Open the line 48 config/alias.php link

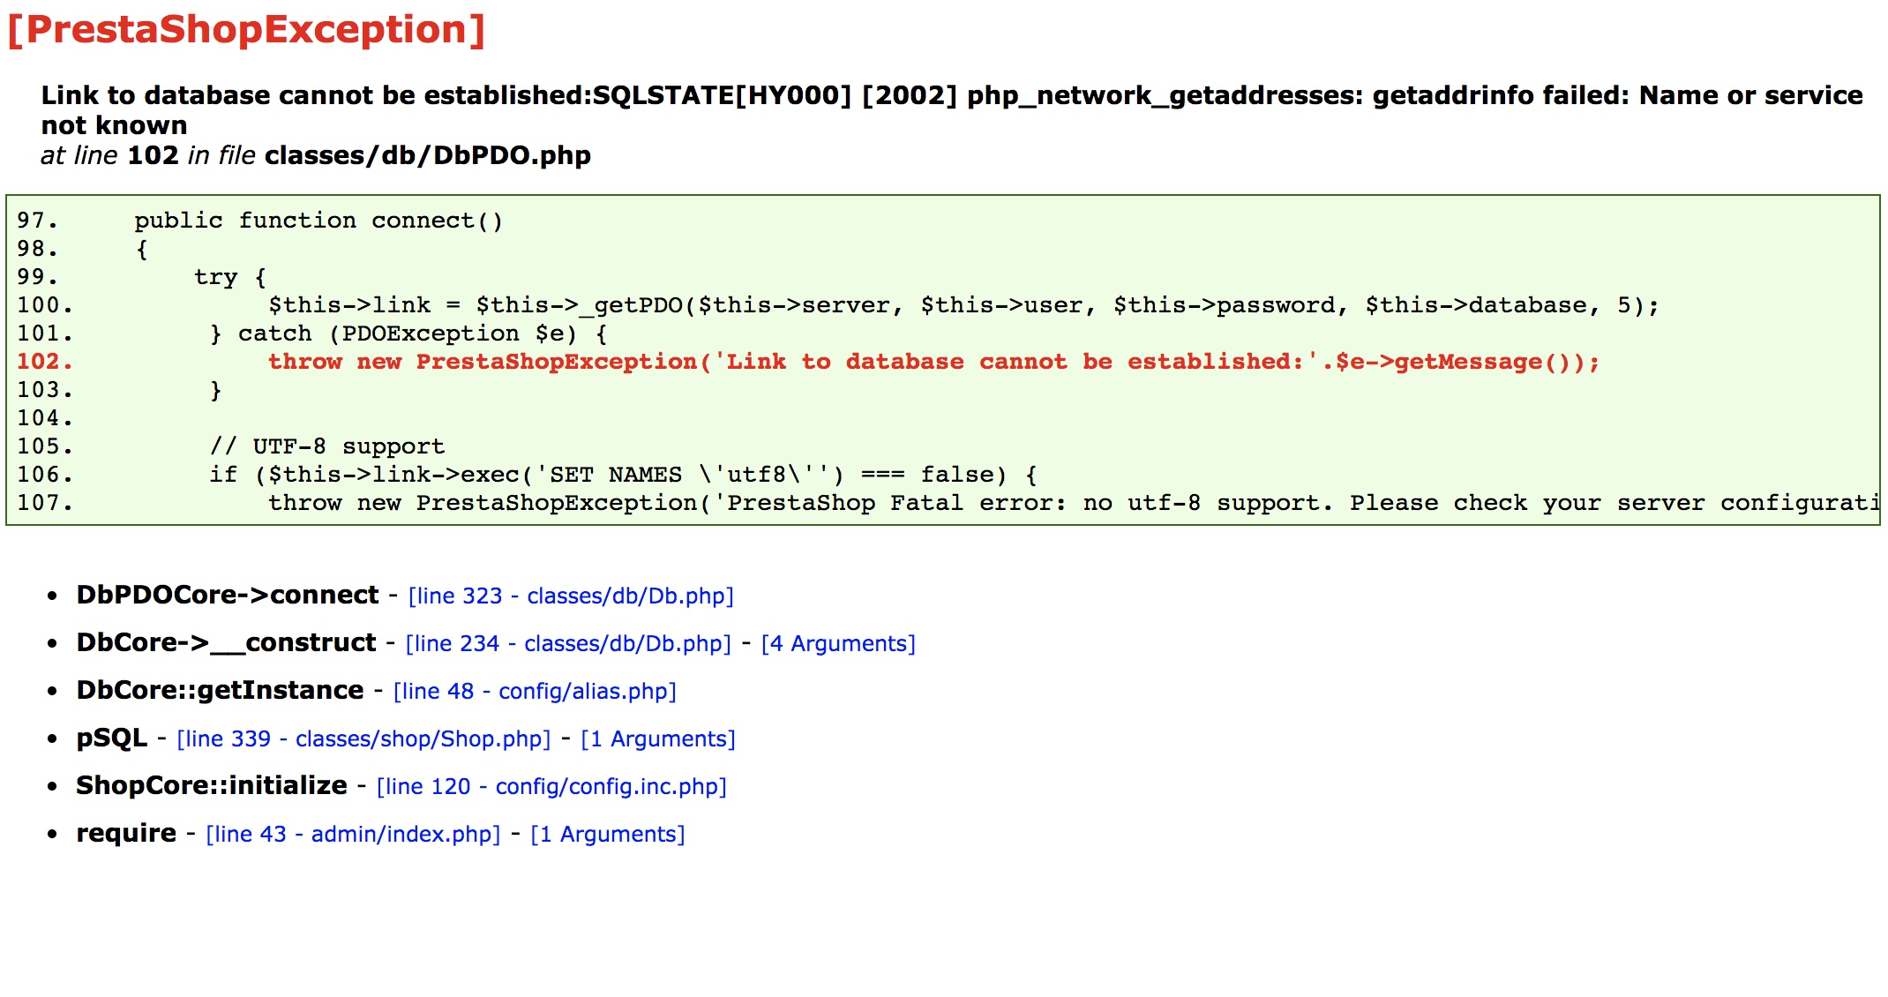point(535,692)
